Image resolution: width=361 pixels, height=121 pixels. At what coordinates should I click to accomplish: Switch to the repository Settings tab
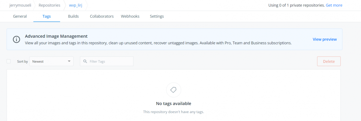click(157, 16)
